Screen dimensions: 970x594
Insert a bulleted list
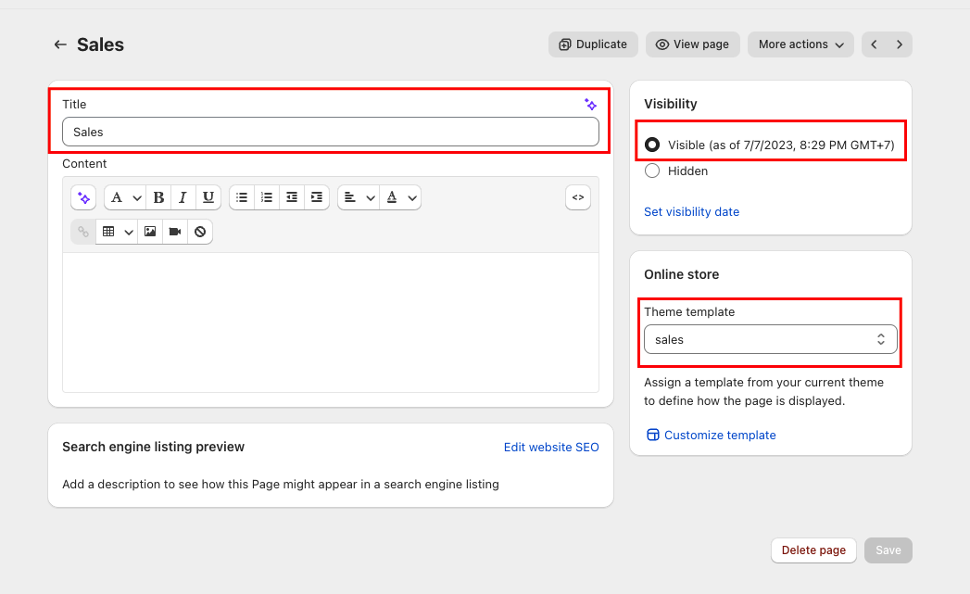242,197
